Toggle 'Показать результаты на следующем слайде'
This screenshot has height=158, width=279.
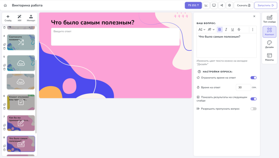coord(253,99)
